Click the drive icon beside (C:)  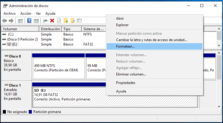click(x=4, y=34)
